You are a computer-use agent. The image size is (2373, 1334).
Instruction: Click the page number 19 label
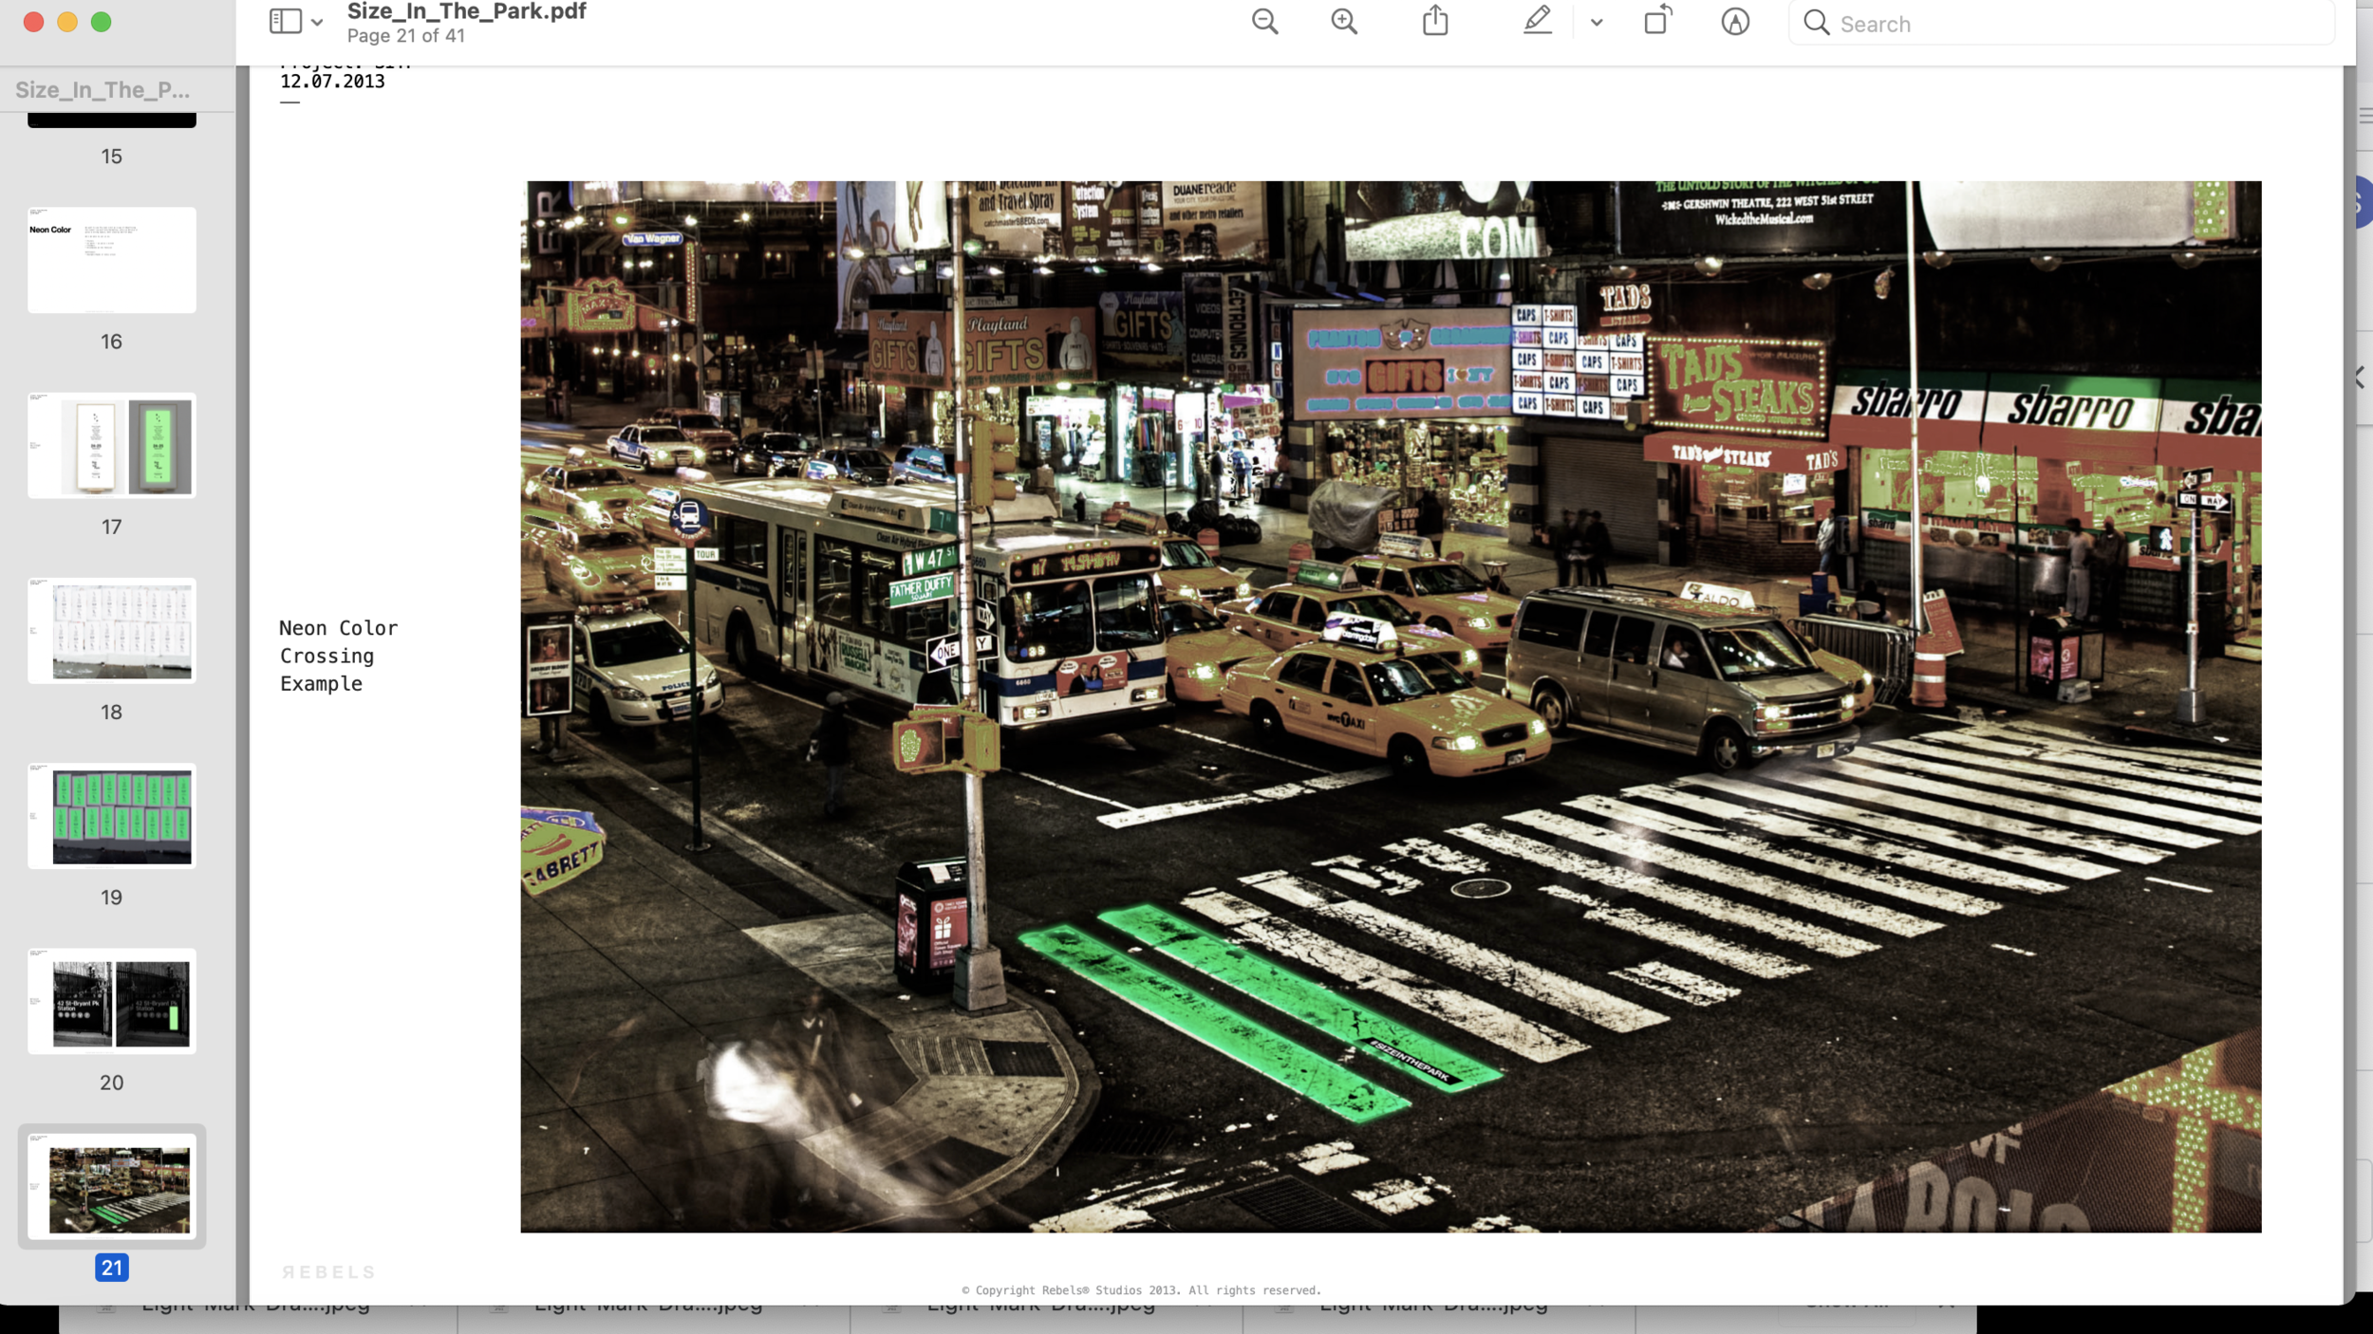pyautogui.click(x=112, y=898)
